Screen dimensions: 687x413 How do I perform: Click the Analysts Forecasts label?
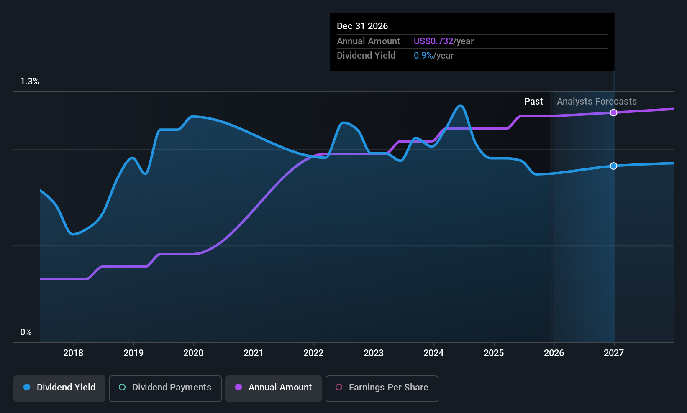(x=597, y=102)
